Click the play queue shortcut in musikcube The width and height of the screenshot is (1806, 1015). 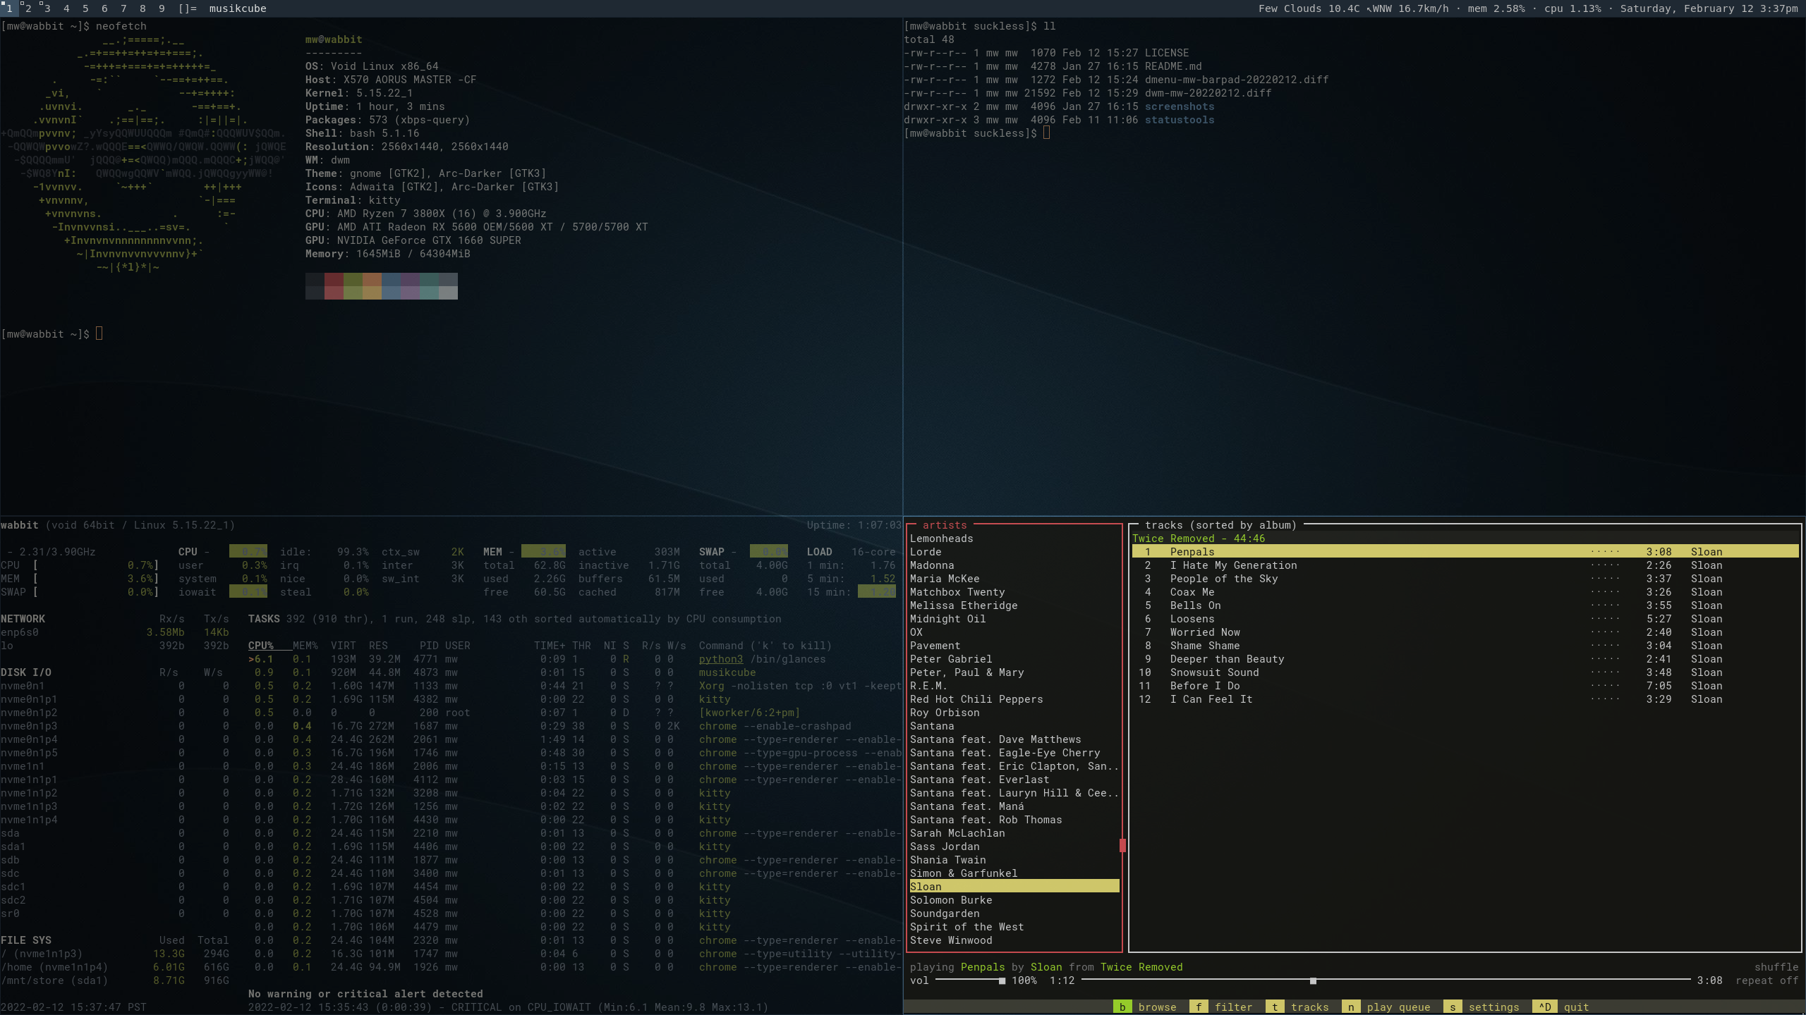tap(1386, 1007)
